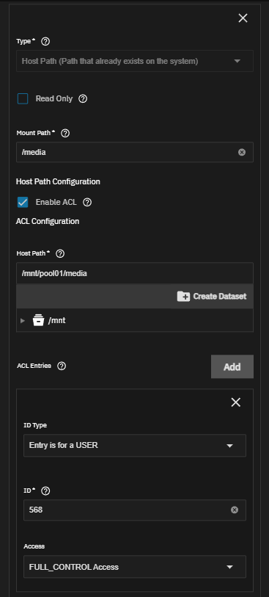Open the Type dropdown showing Host Path
This screenshot has width=269, height=597.
pos(135,61)
